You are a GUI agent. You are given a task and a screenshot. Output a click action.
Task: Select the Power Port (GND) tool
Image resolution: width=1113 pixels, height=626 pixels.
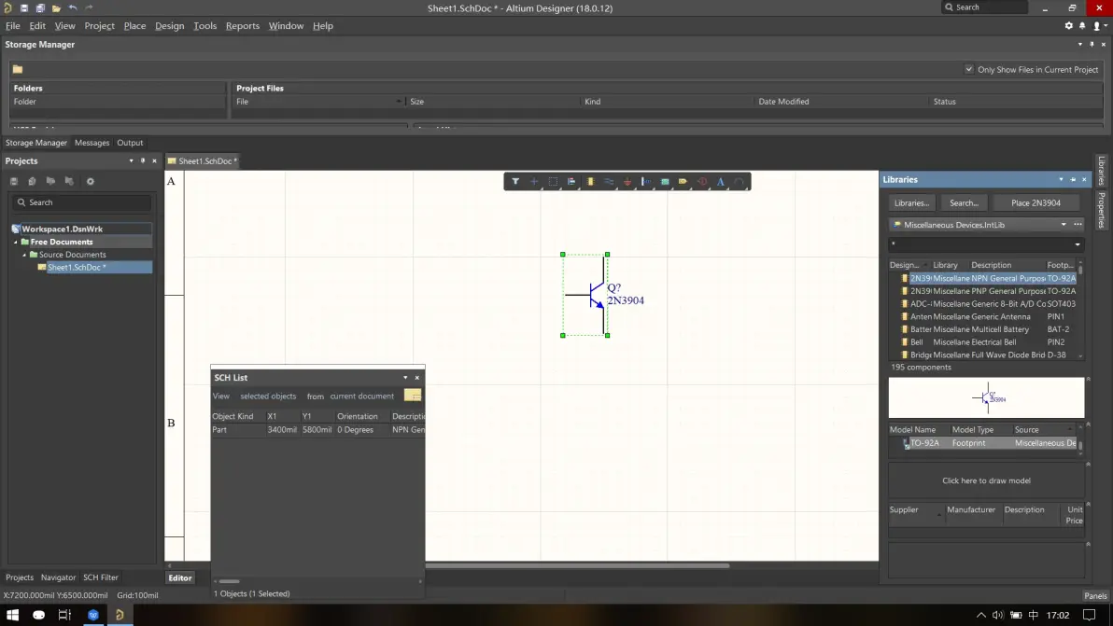click(x=627, y=182)
